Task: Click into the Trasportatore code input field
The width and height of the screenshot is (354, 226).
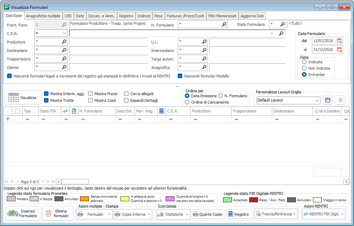Action: click(48, 59)
